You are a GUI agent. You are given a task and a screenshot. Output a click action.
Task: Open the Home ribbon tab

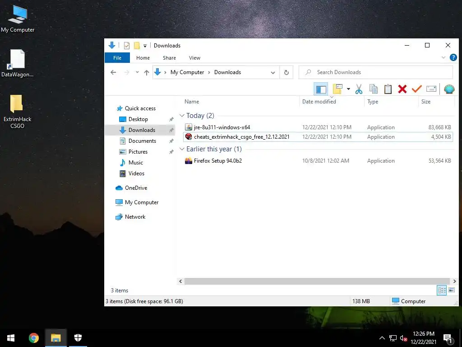[x=143, y=58]
